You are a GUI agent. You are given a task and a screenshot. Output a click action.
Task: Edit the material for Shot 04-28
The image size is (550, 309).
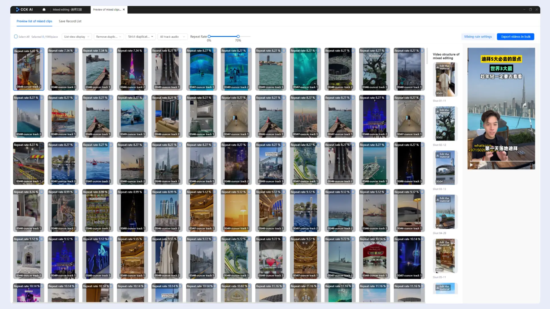[443, 199]
